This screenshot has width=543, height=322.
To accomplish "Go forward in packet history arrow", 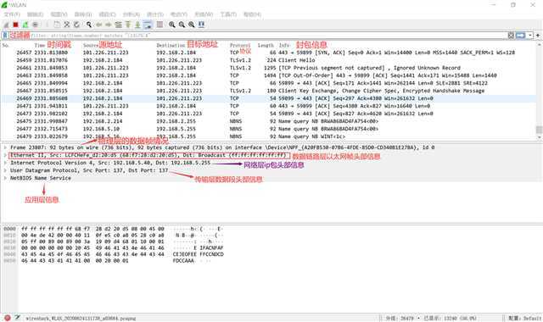I will click(x=109, y=25).
